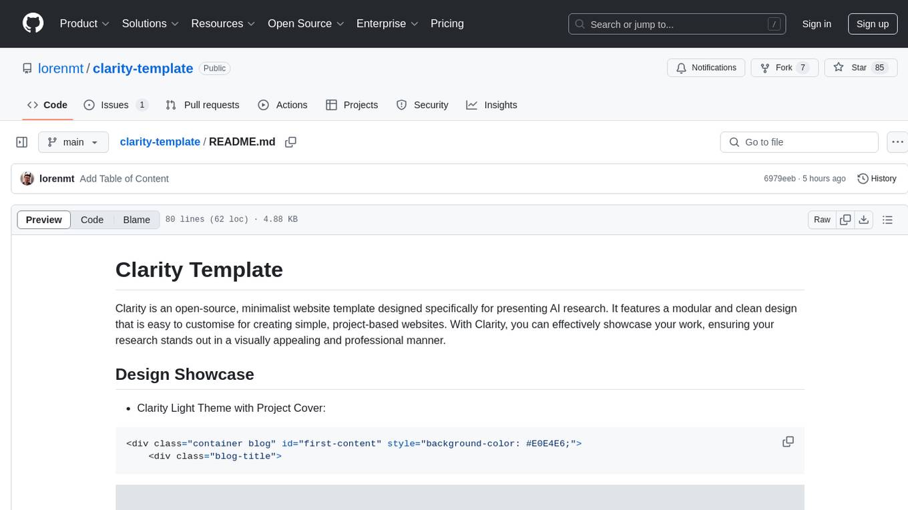Open the Issues tab

pos(116,105)
